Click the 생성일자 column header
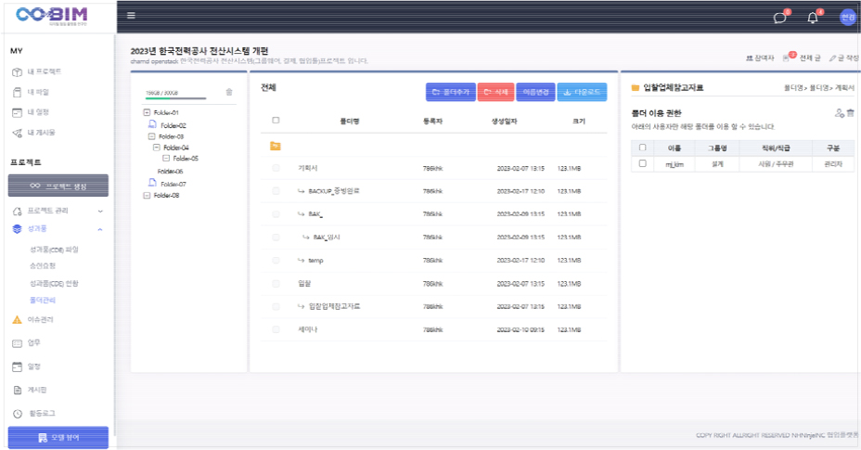Screen dimensions: 861x450 pyautogui.click(x=504, y=122)
